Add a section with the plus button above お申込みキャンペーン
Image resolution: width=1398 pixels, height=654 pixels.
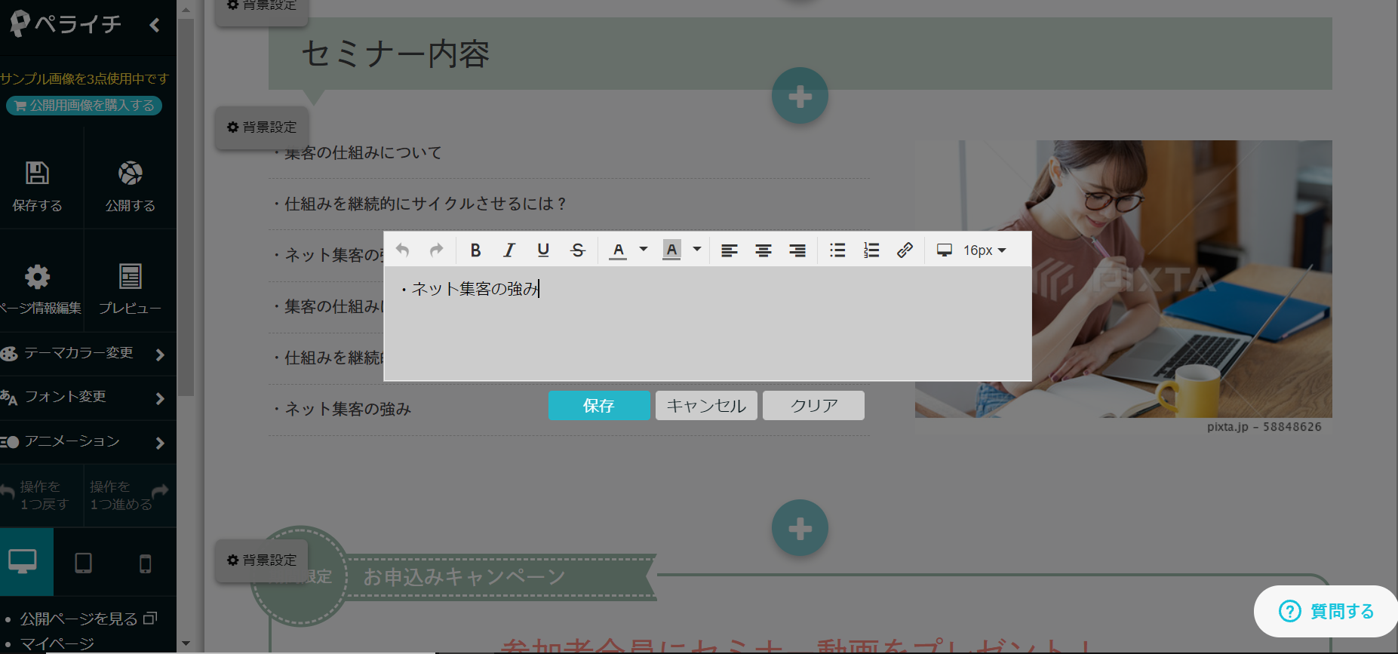click(800, 528)
